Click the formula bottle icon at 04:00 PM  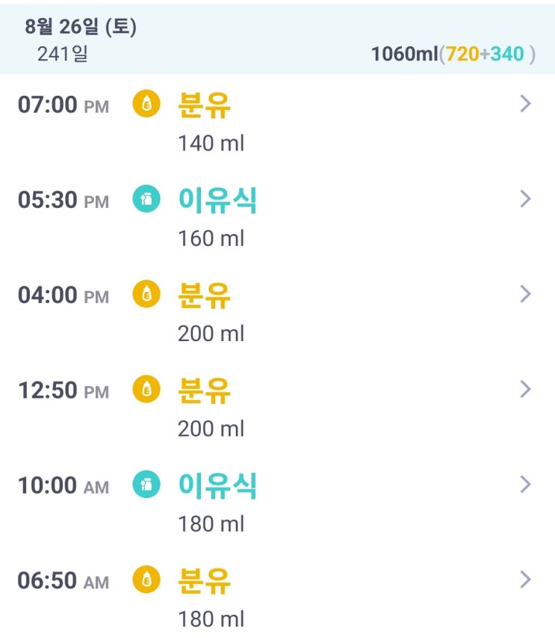pyautogui.click(x=146, y=295)
